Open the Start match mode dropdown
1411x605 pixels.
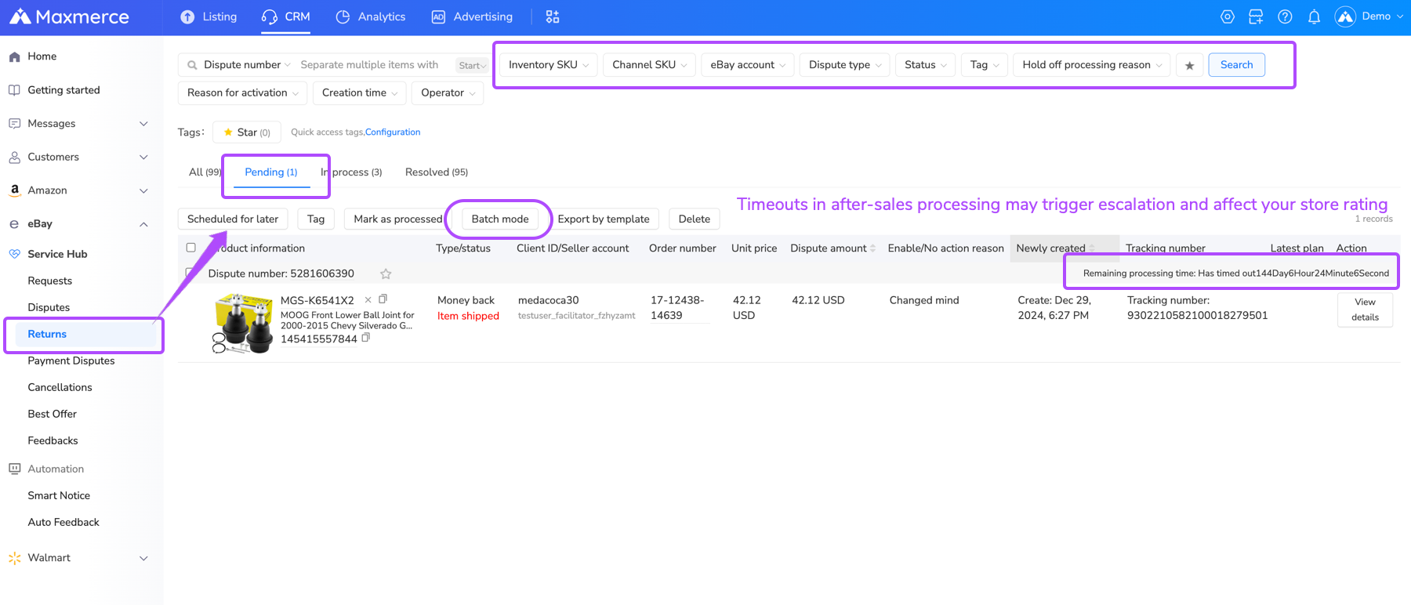473,65
